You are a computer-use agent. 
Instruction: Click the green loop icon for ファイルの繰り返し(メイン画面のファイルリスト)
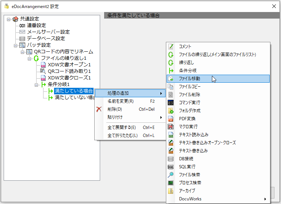click(x=171, y=55)
